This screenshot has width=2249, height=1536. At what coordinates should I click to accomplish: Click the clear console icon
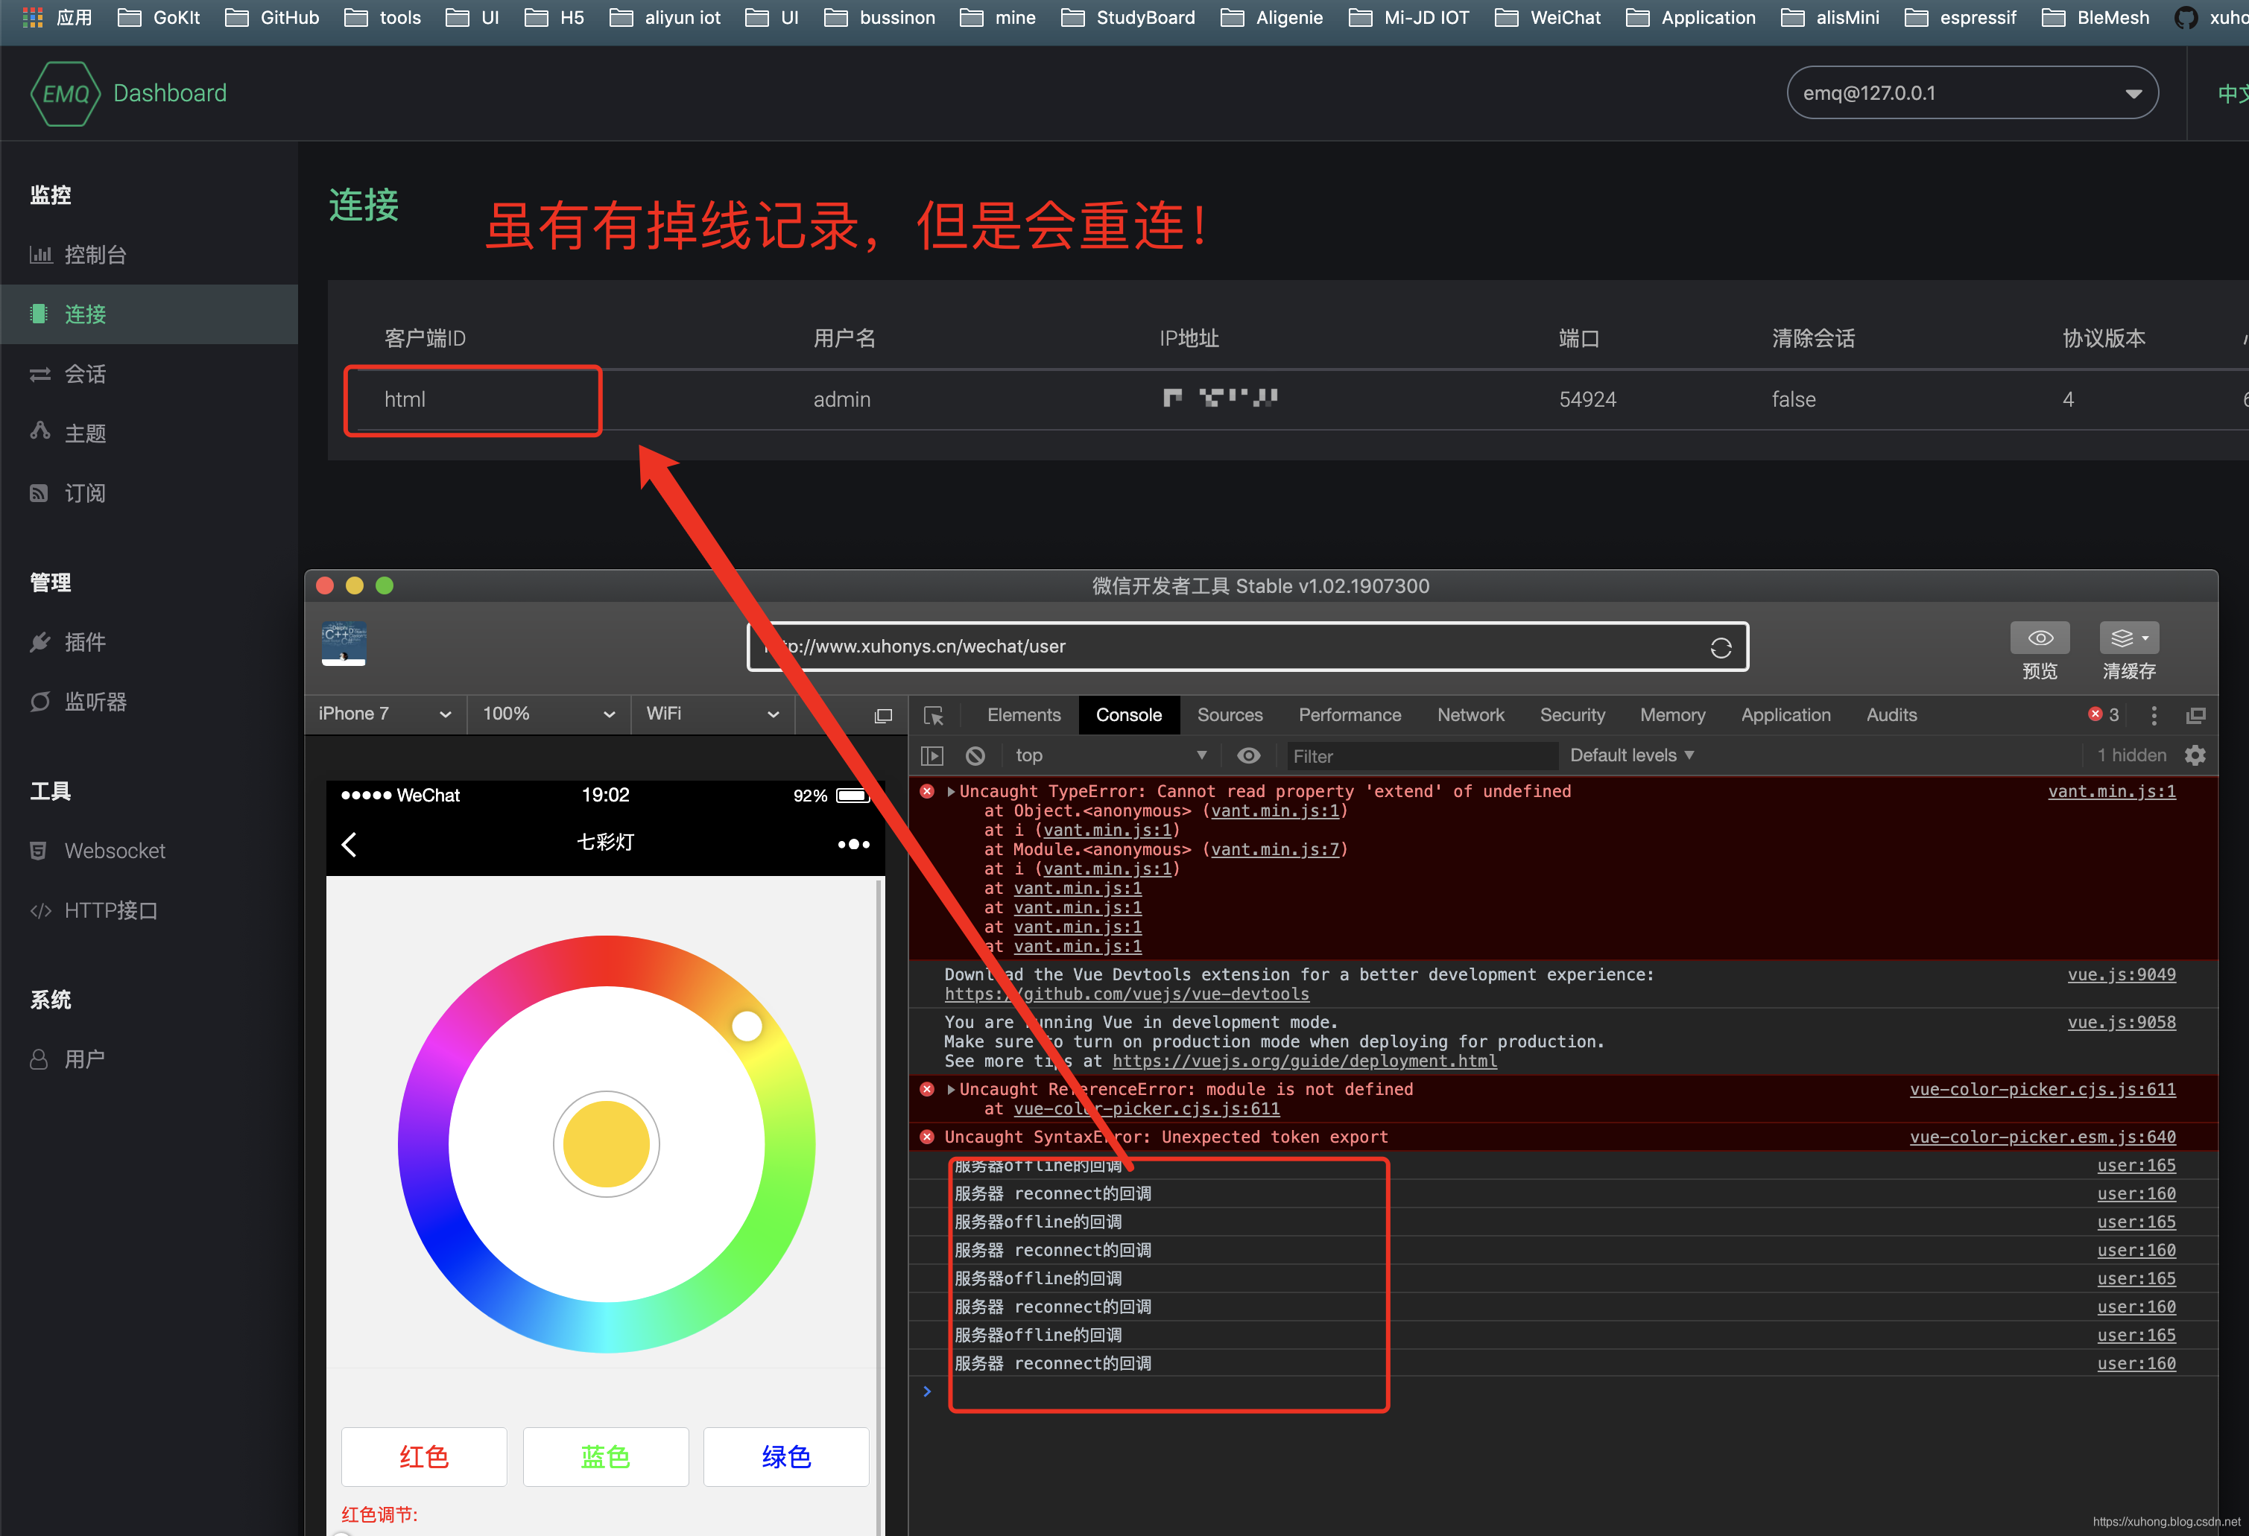tap(975, 755)
